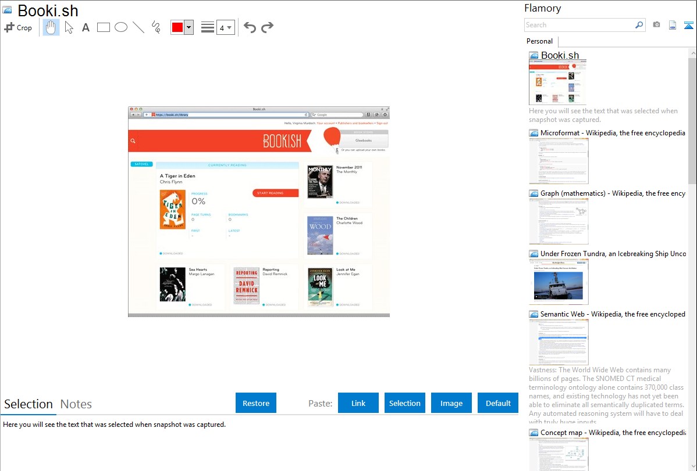Click the 'Vastness: The World Wide Web' description text
This screenshot has height=471, width=697.
coord(606,396)
